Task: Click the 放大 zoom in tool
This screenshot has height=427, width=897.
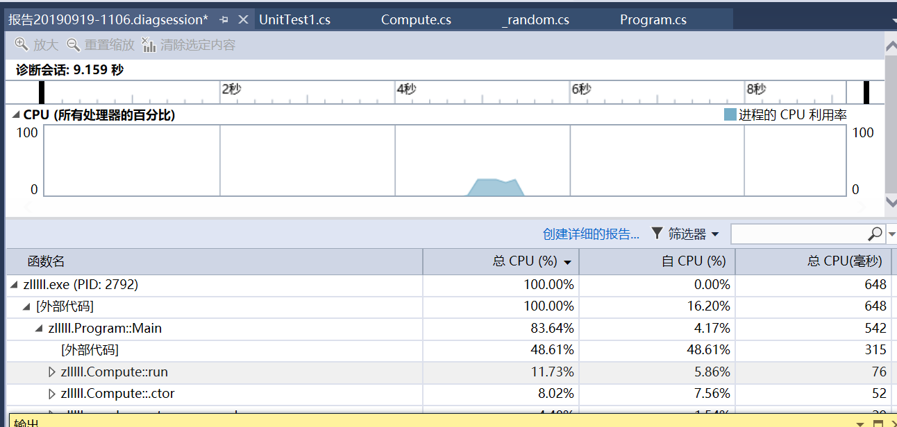Action: click(37, 45)
